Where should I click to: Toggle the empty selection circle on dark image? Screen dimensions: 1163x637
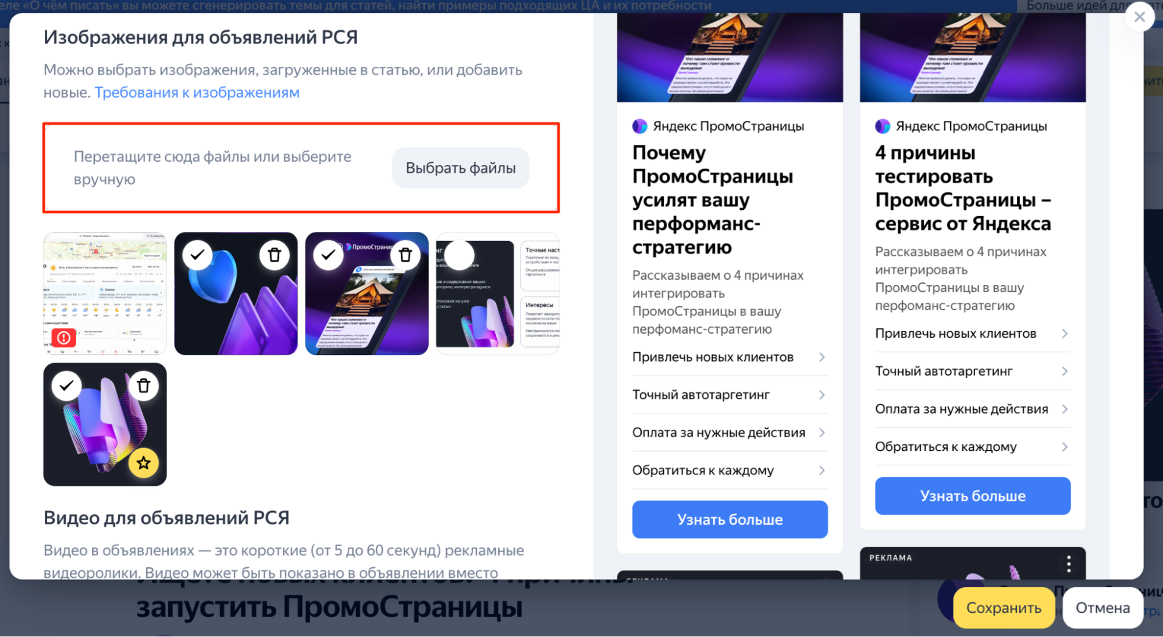point(459,255)
